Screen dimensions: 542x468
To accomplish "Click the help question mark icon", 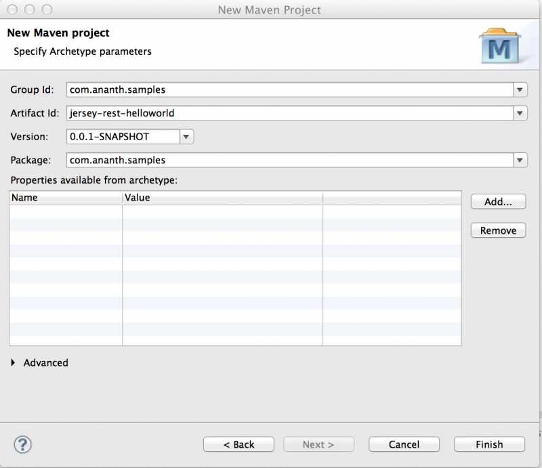I will point(22,444).
